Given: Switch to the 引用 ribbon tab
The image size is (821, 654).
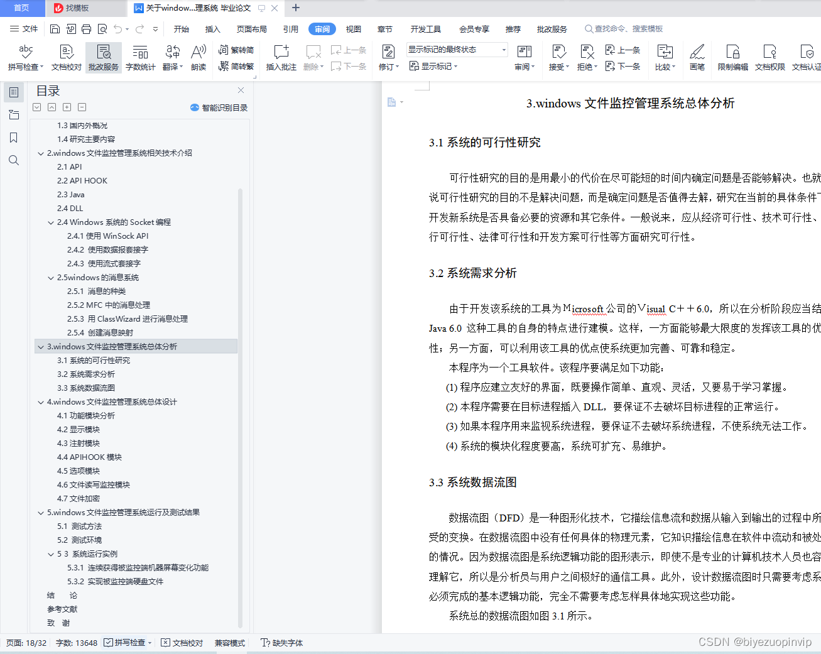Looking at the screenshot, I should tap(291, 29).
